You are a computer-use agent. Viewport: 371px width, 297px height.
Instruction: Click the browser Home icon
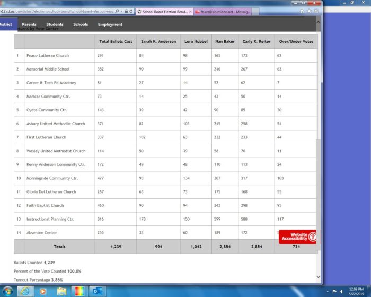pos(302,11)
